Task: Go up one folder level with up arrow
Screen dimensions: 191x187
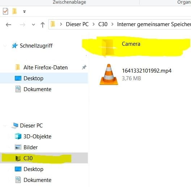Action: pos(43,25)
